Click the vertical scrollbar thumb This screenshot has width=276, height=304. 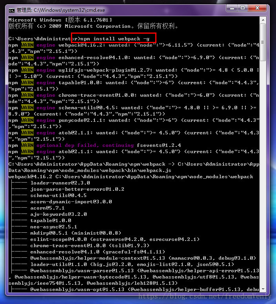pyautogui.click(x=263, y=42)
